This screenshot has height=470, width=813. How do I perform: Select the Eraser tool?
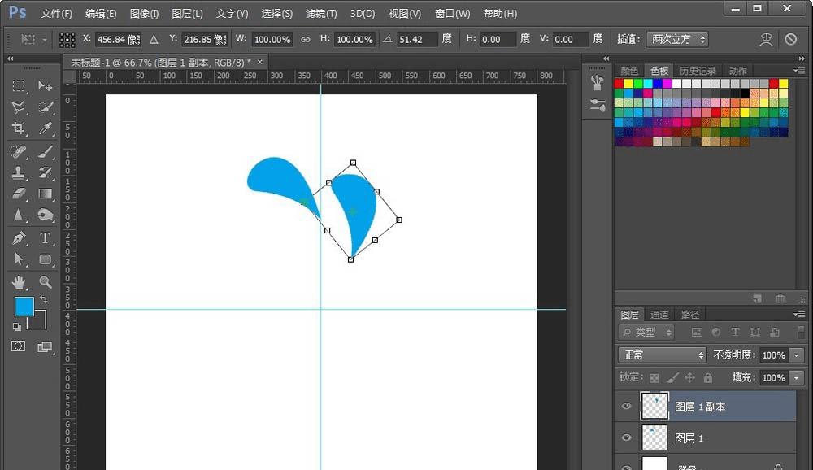19,194
